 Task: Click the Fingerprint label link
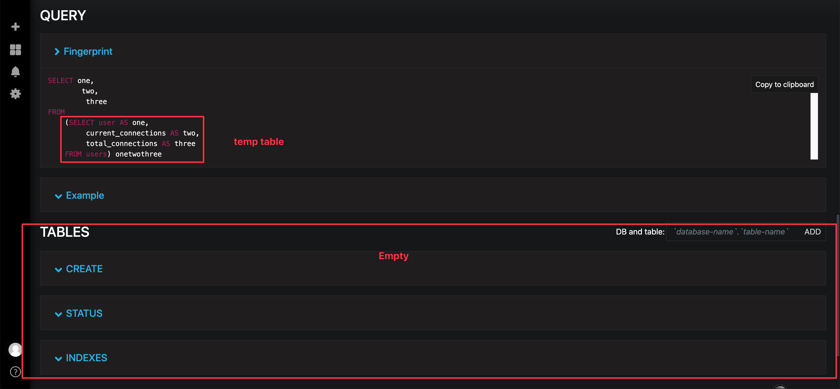click(x=88, y=51)
